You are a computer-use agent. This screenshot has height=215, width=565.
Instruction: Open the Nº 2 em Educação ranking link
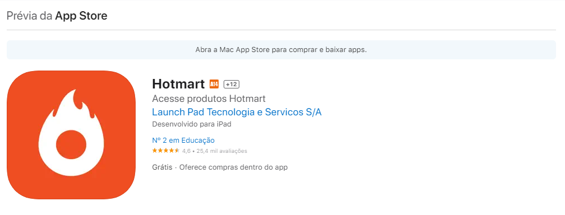click(x=183, y=141)
